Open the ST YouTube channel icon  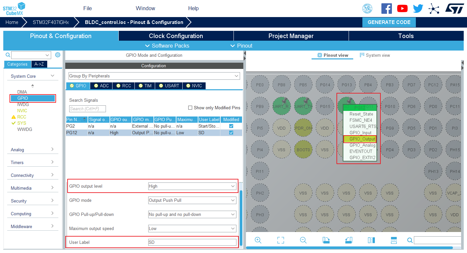pyautogui.click(x=402, y=9)
